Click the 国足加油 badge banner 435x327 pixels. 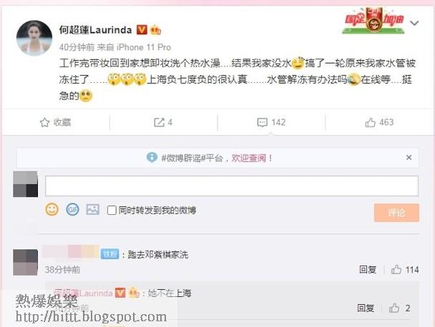pos(373,21)
